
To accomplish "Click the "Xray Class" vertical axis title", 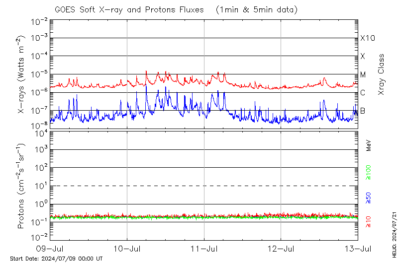I will [x=381, y=74].
